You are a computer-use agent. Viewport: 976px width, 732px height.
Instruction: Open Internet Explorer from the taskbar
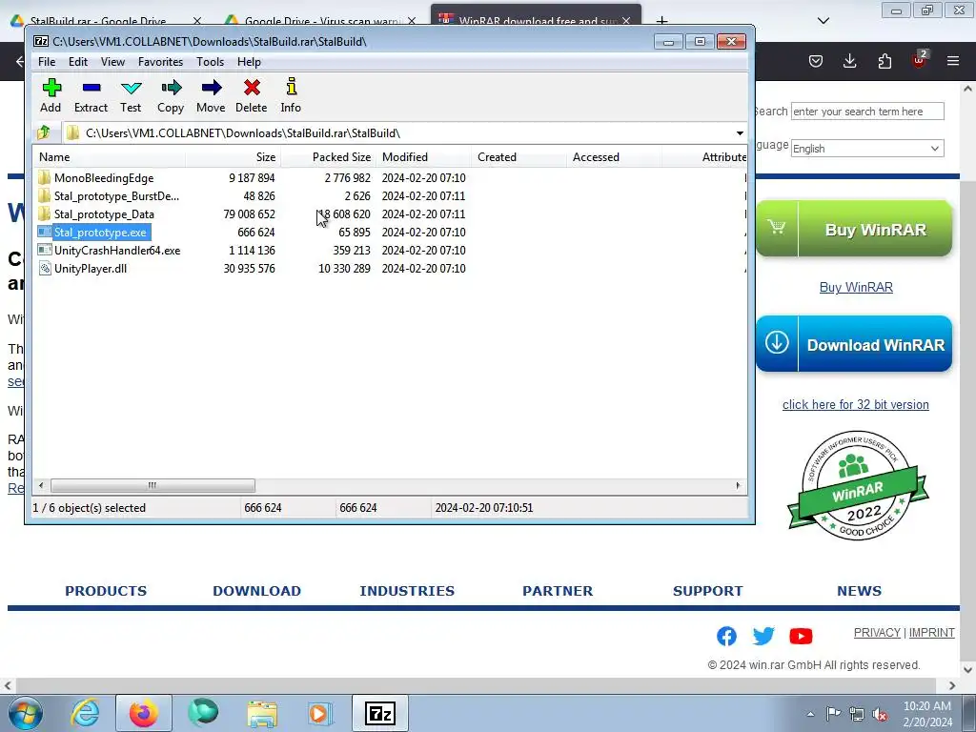[x=85, y=713]
